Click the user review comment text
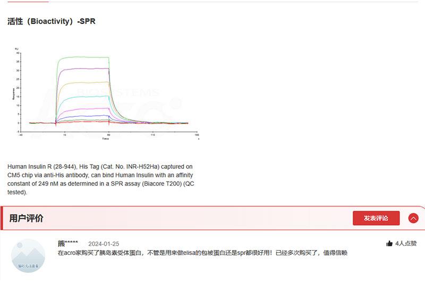This screenshot has height=292, width=425. click(202, 253)
